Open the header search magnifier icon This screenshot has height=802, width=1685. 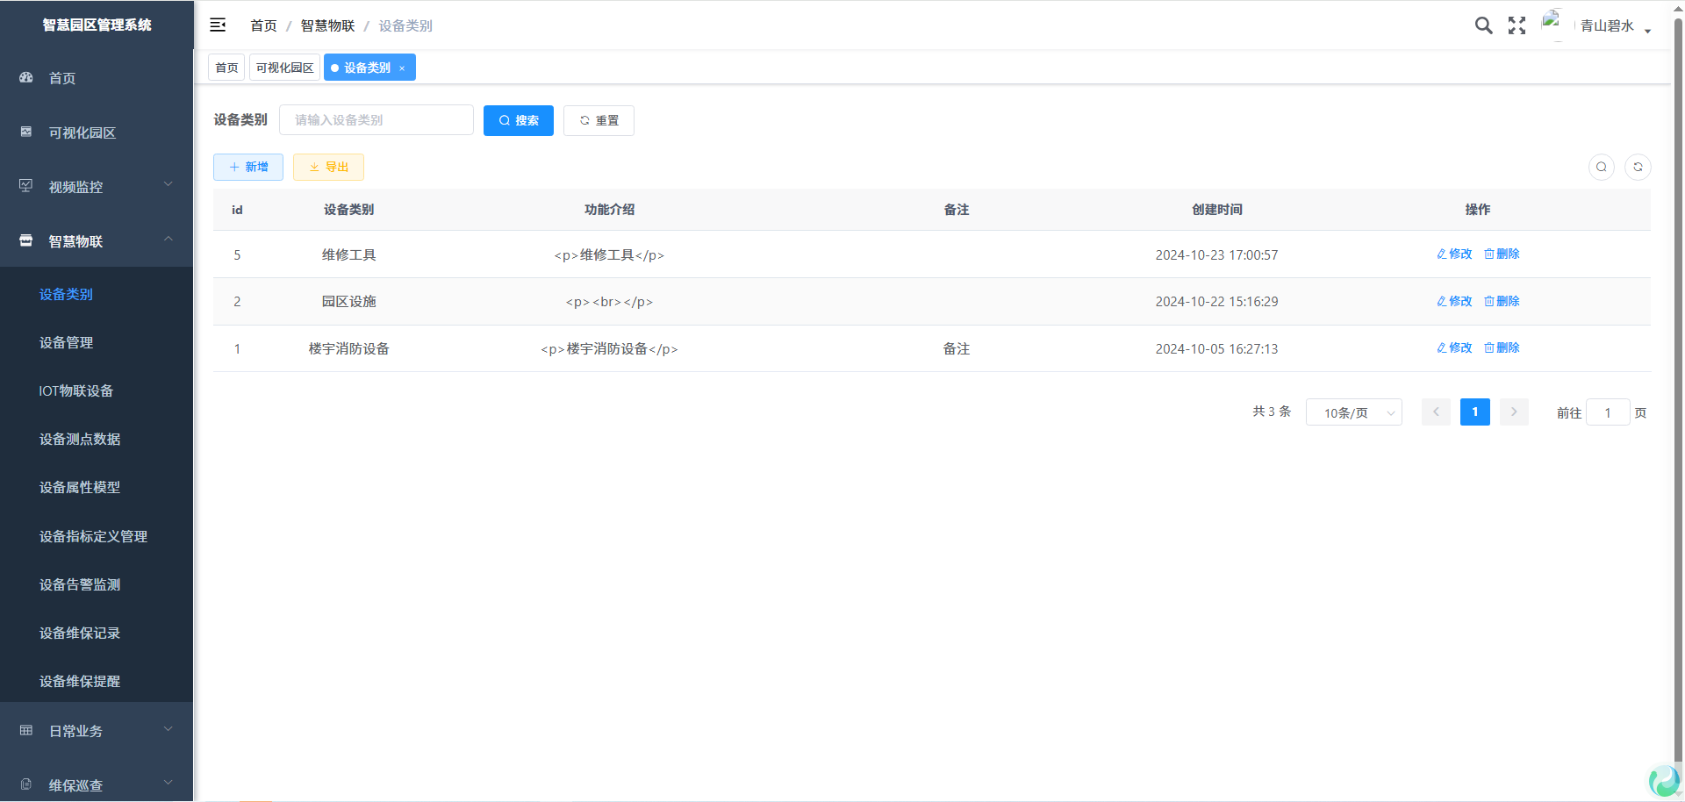[1483, 25]
